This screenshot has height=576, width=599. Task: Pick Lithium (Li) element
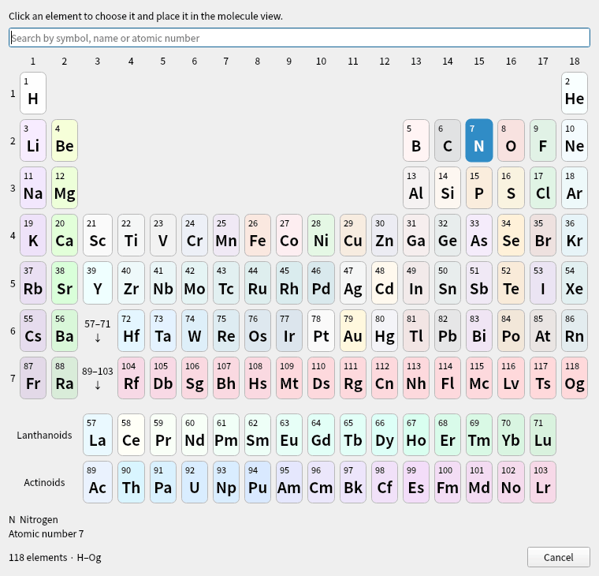coord(33,140)
